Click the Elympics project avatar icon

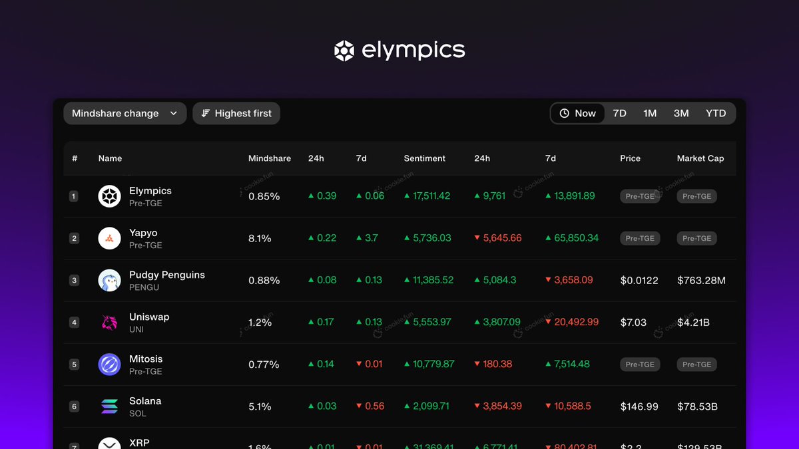(110, 196)
